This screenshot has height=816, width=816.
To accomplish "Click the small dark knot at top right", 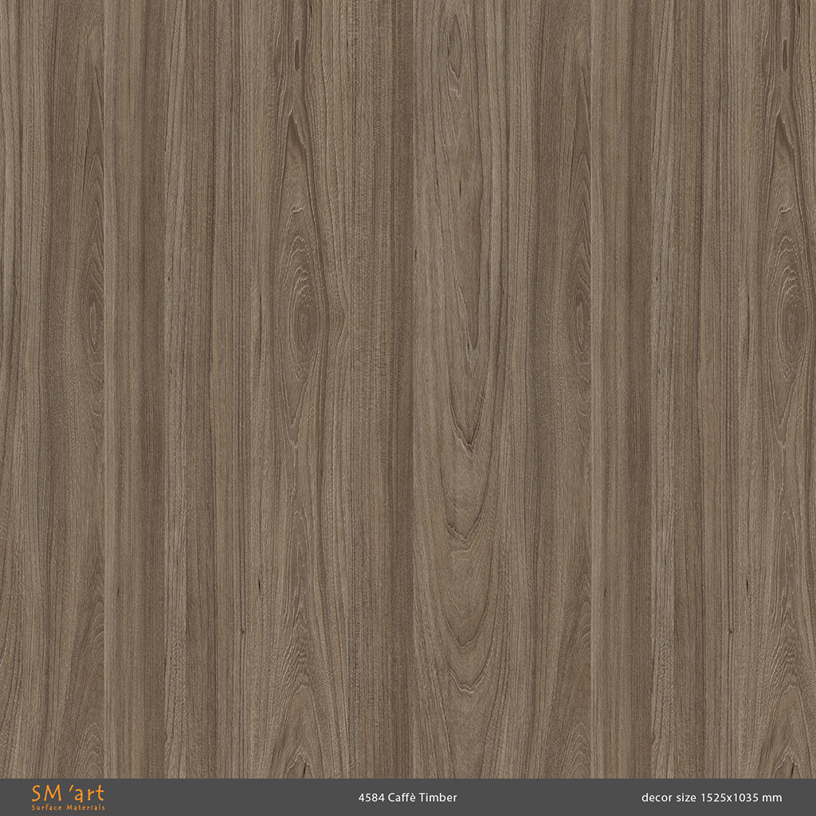I will click(785, 54).
